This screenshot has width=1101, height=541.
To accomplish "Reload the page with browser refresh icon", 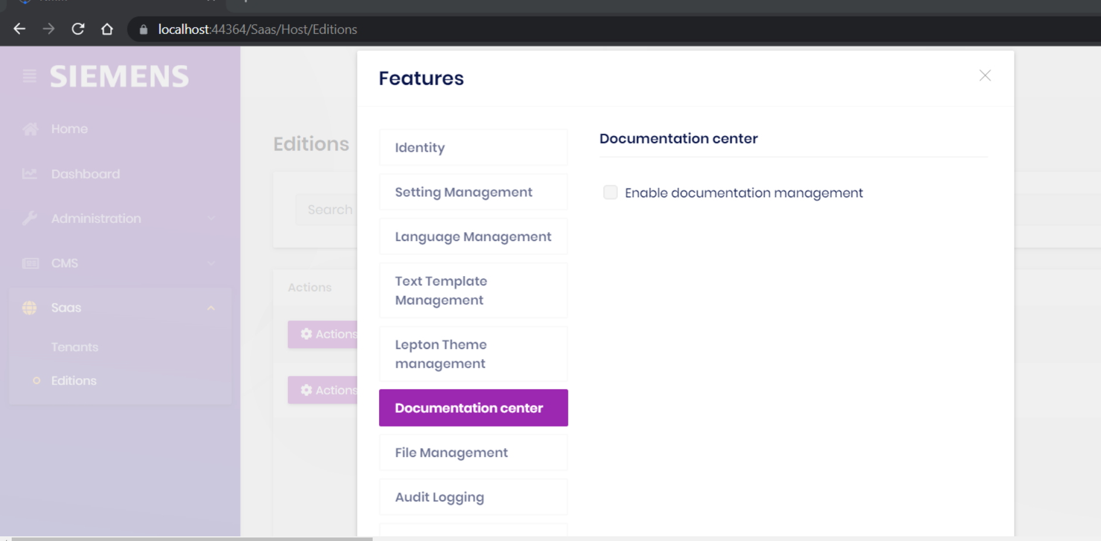I will (78, 29).
